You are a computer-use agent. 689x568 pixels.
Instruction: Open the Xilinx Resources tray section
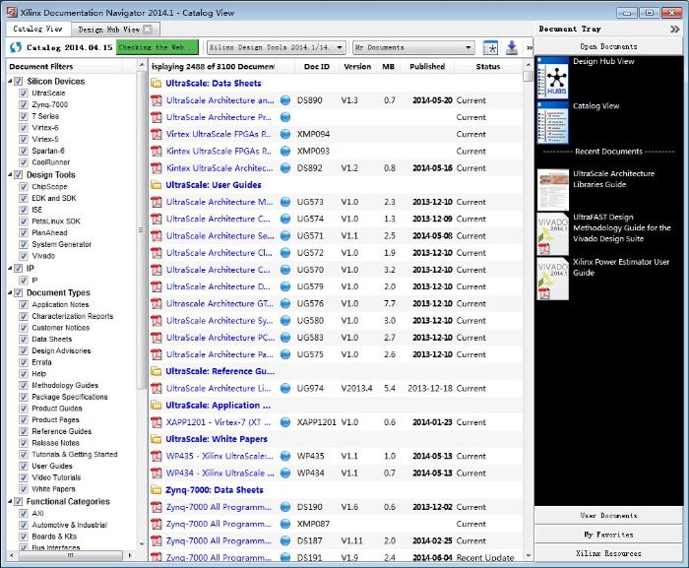(608, 553)
